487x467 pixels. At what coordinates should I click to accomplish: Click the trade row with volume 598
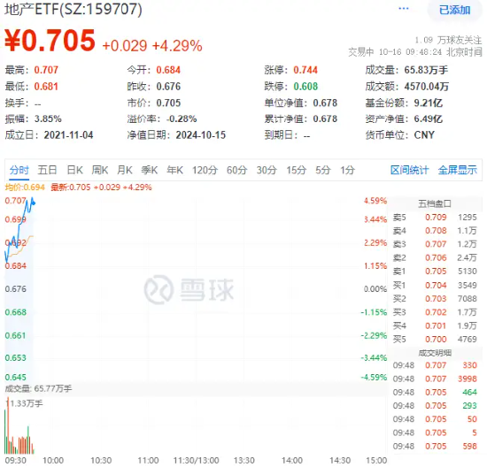click(435, 446)
